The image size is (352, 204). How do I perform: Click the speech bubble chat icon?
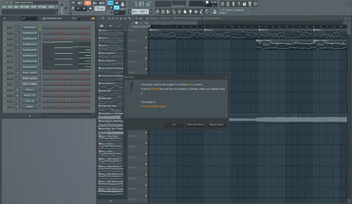(x=255, y=4)
